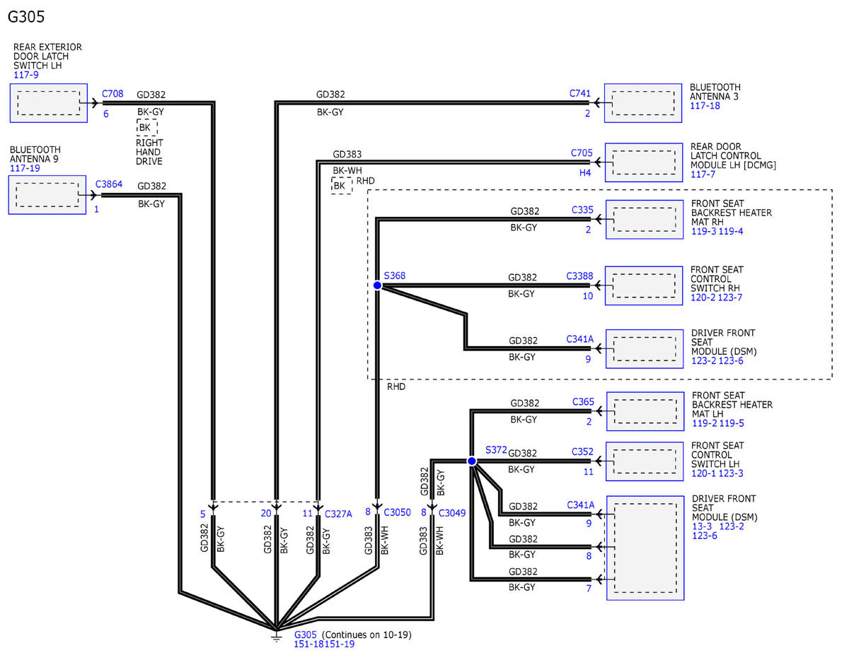Click the S372 splice node dot
The width and height of the screenshot is (849, 655).
click(472, 461)
